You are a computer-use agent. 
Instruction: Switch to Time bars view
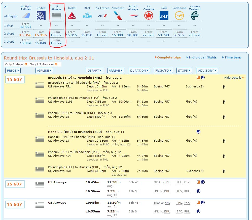pyautogui.click(x=232, y=57)
